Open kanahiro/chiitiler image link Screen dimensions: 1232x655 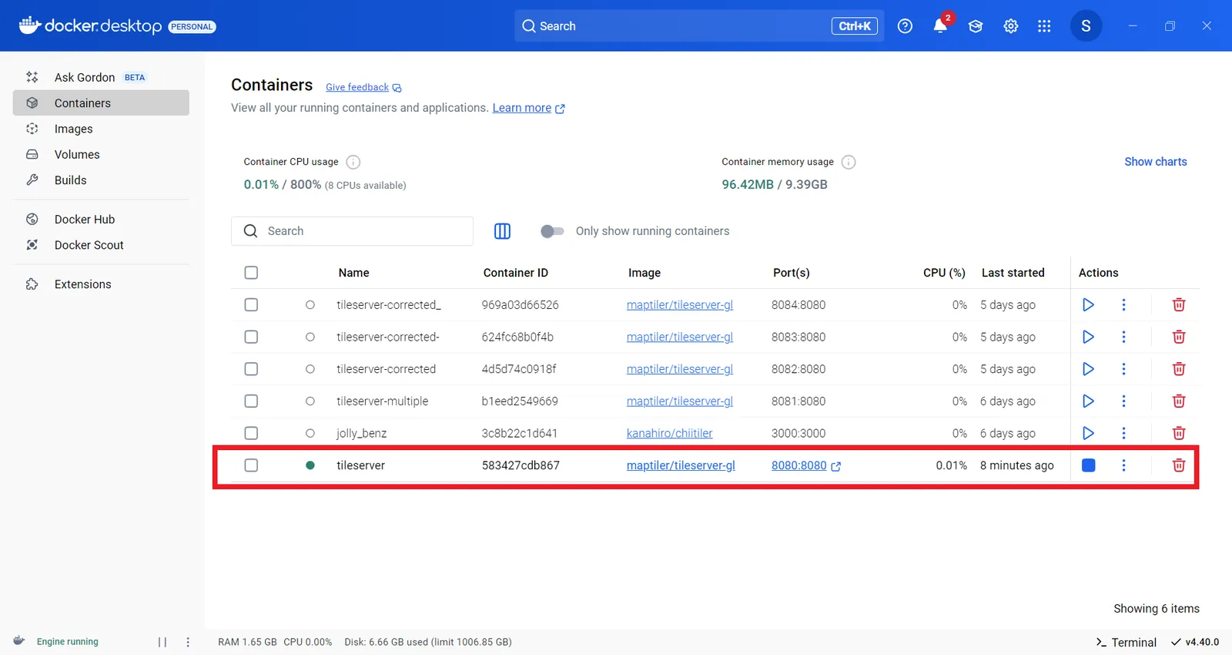669,433
